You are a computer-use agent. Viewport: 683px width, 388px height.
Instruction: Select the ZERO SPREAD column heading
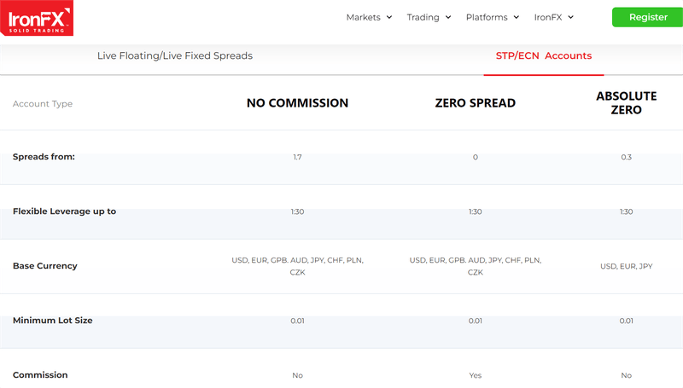click(x=475, y=103)
